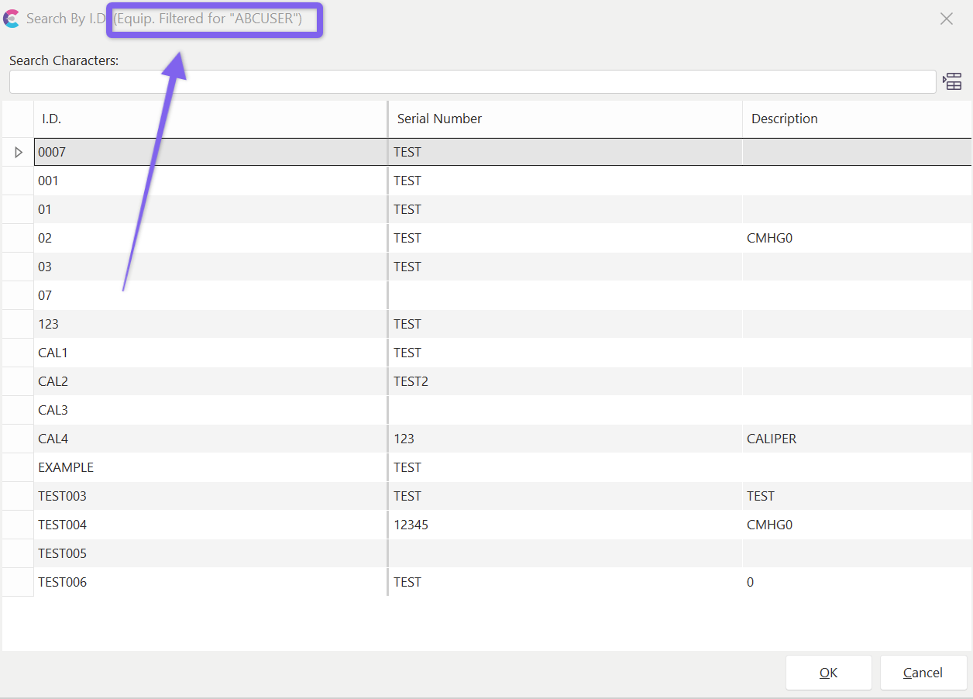973x699 pixels.
Task: Click the Search Characters input field
Action: click(472, 82)
